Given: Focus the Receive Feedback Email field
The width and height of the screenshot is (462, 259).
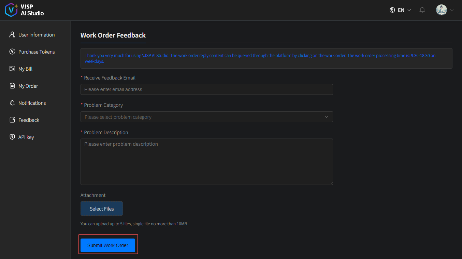Looking at the screenshot, I should (206, 89).
